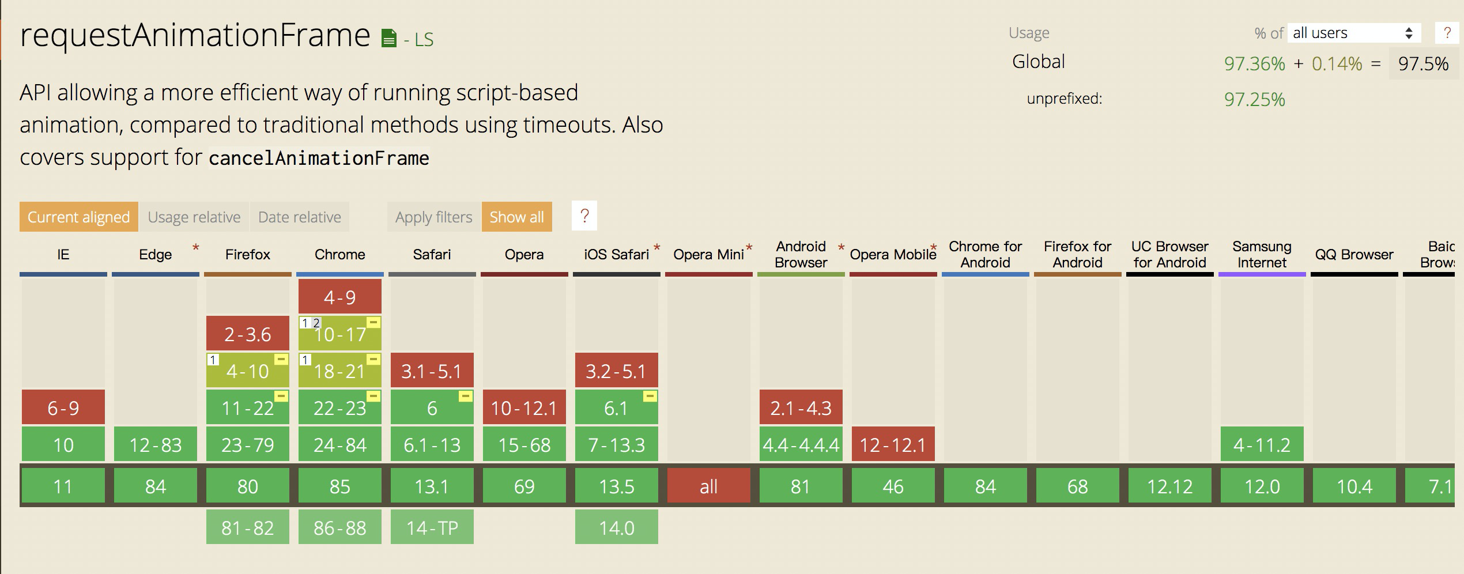
Task: Select the iOS Safari 14.0 cell
Action: coord(617,527)
